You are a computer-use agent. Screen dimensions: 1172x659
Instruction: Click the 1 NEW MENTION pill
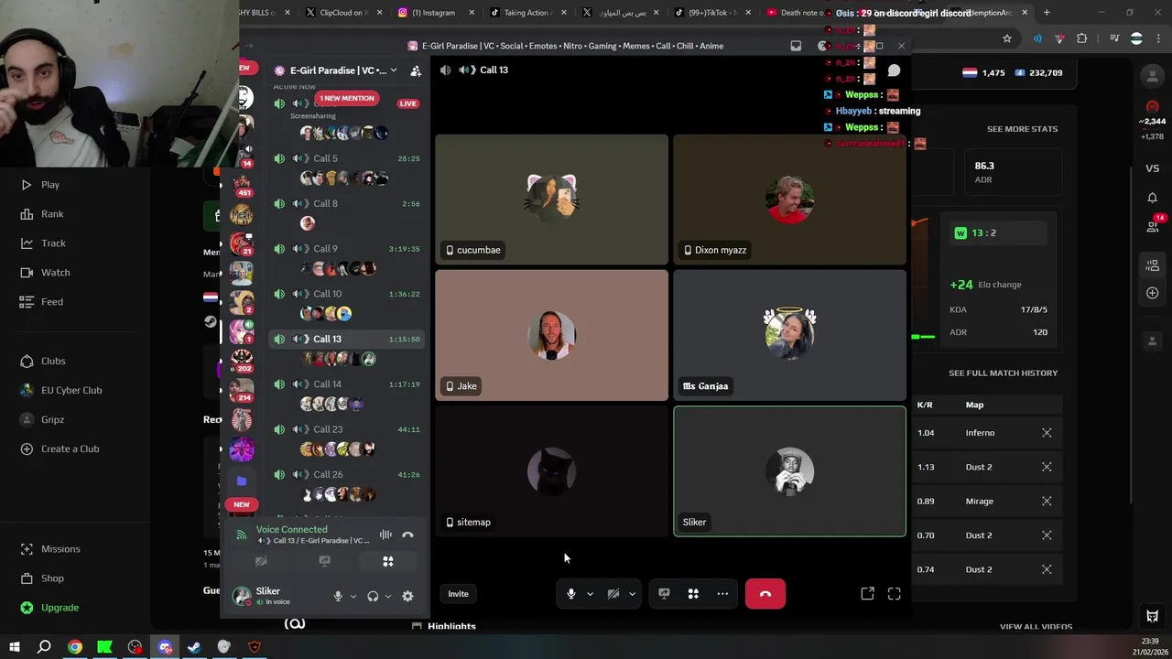click(x=346, y=98)
